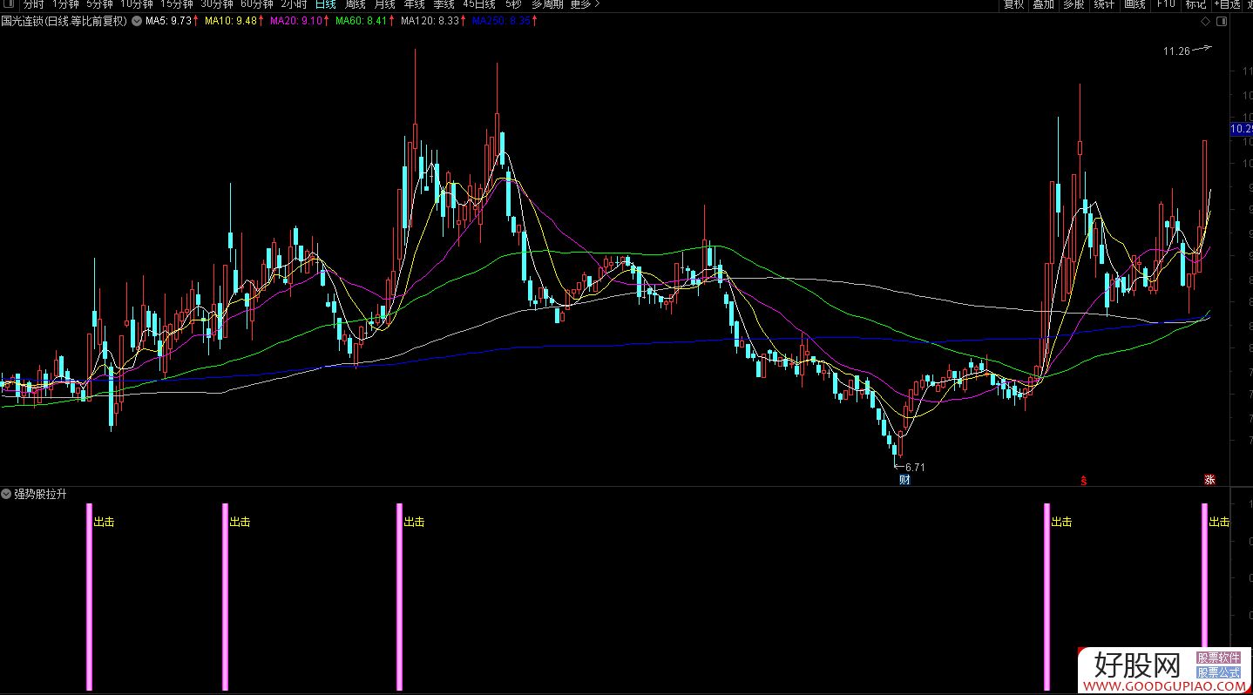Switch to 月线 monthly chart
1253x695 pixels.
tap(385, 3)
